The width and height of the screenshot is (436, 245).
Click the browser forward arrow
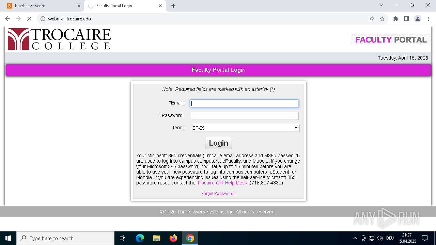(x=18, y=19)
